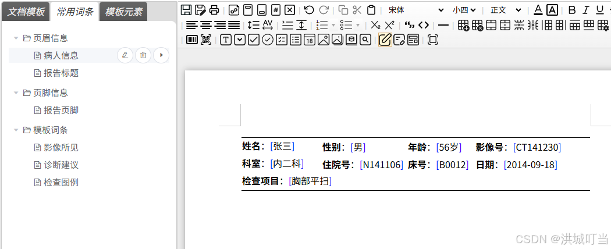
Task: Open bulleted list style dropdown arrow
Action: pos(358,26)
